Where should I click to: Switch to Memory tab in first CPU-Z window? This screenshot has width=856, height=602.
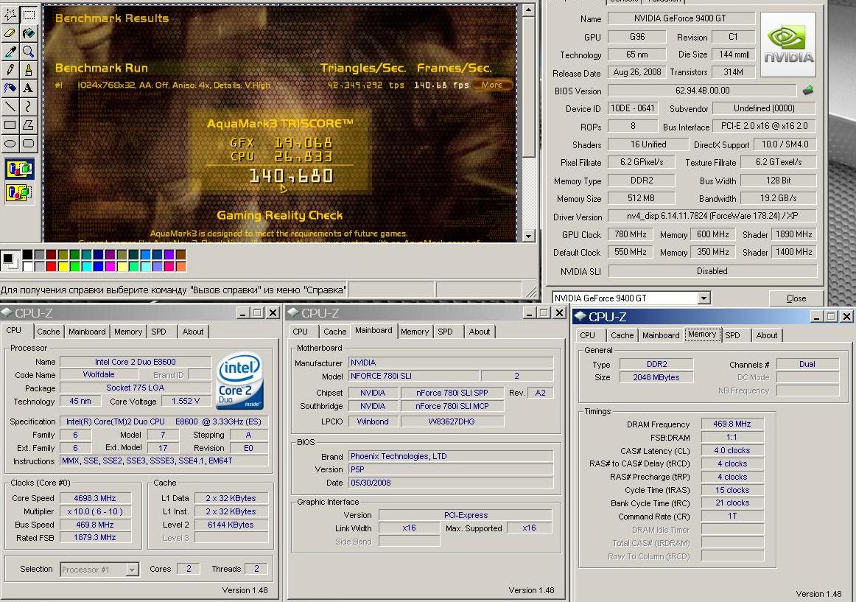click(128, 332)
